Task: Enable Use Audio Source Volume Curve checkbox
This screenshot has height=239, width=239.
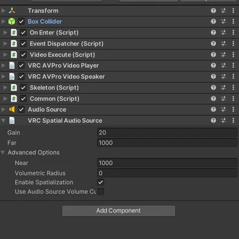Action: pos(101,192)
